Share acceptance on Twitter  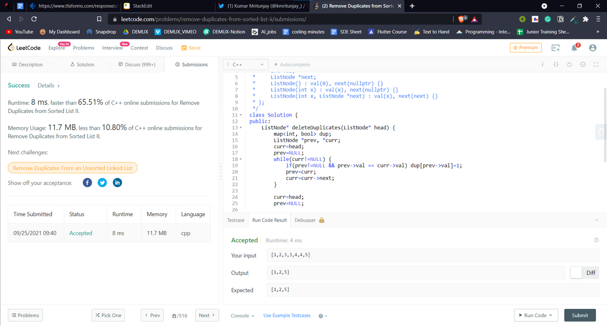pyautogui.click(x=102, y=183)
